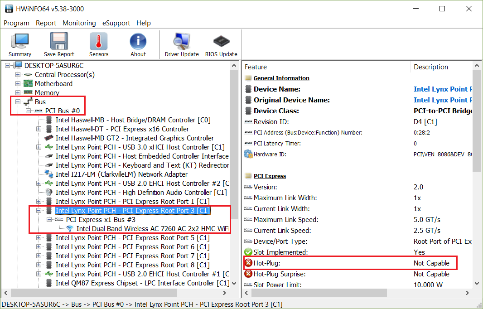This screenshot has width=483, height=309.
Task: Click details panel vertical scrollbar up arrow
Action: click(477, 66)
